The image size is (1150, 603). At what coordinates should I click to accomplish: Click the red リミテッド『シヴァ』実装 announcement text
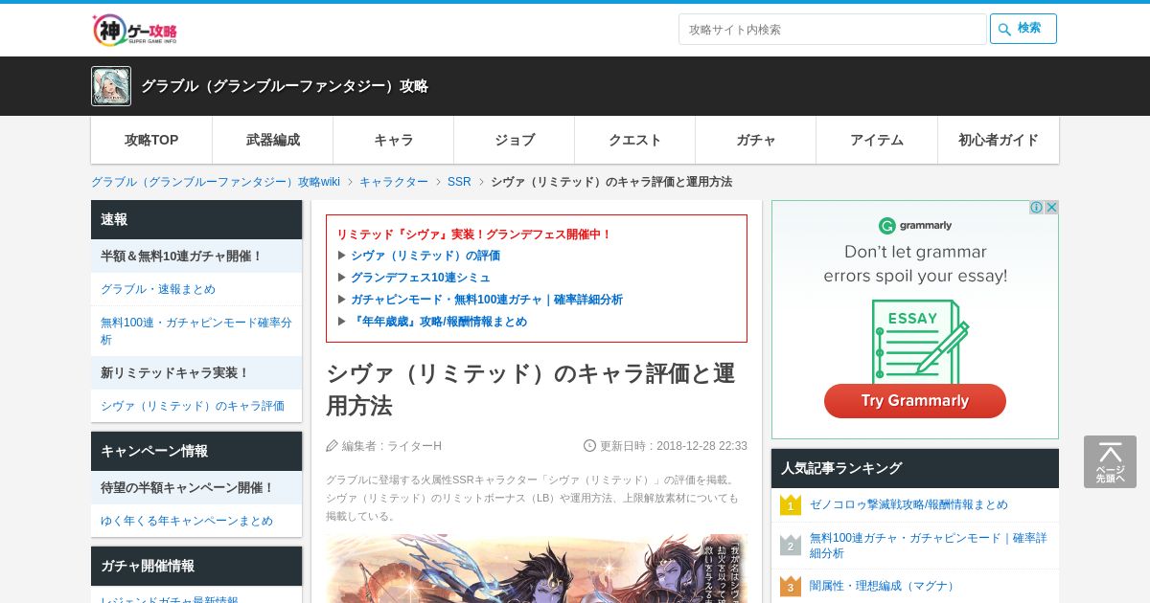pos(473,234)
